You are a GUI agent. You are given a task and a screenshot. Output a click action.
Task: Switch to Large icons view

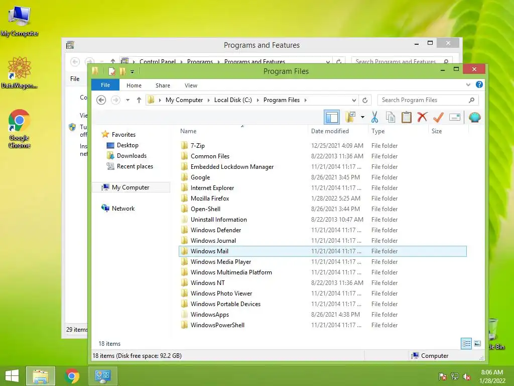477,343
